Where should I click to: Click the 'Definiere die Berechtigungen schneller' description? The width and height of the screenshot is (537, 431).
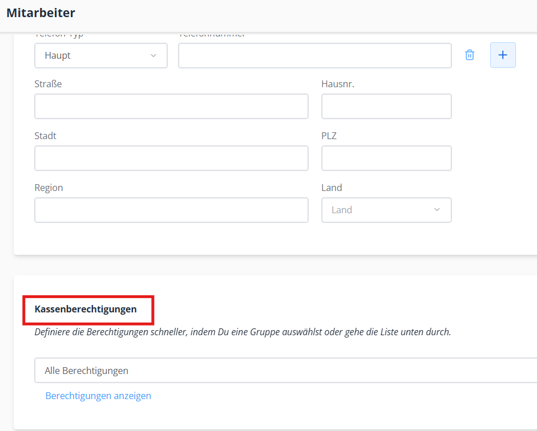243,332
